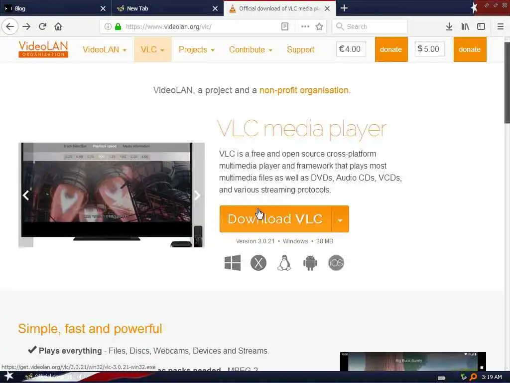Choose macOS X platform icon

pos(258,263)
